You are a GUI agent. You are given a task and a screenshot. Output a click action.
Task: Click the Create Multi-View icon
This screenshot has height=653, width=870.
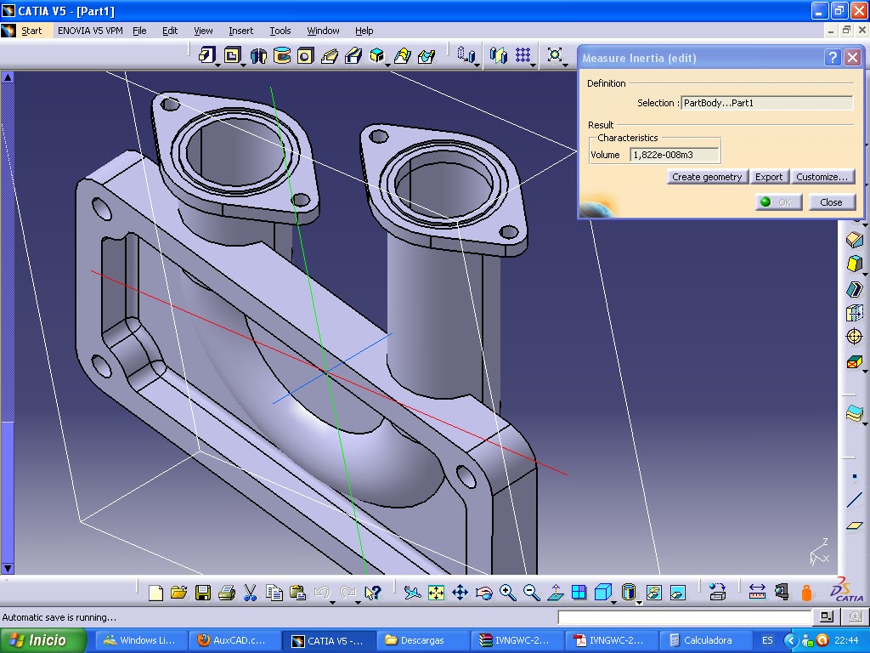(x=579, y=593)
